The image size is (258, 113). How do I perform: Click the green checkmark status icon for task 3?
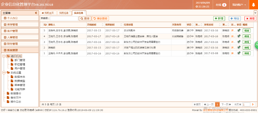[x=239, y=42]
